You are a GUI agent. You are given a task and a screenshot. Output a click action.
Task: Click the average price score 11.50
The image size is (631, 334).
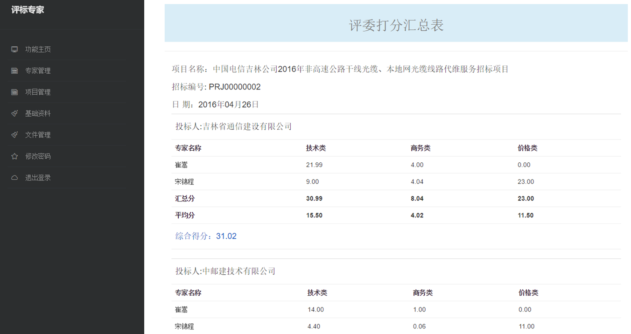coord(526,216)
